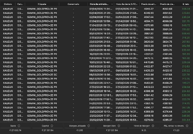193x134 pixels.
Task: Select the GEMINI_GOLDPRO+2E SC label cell
Action: (42, 75)
